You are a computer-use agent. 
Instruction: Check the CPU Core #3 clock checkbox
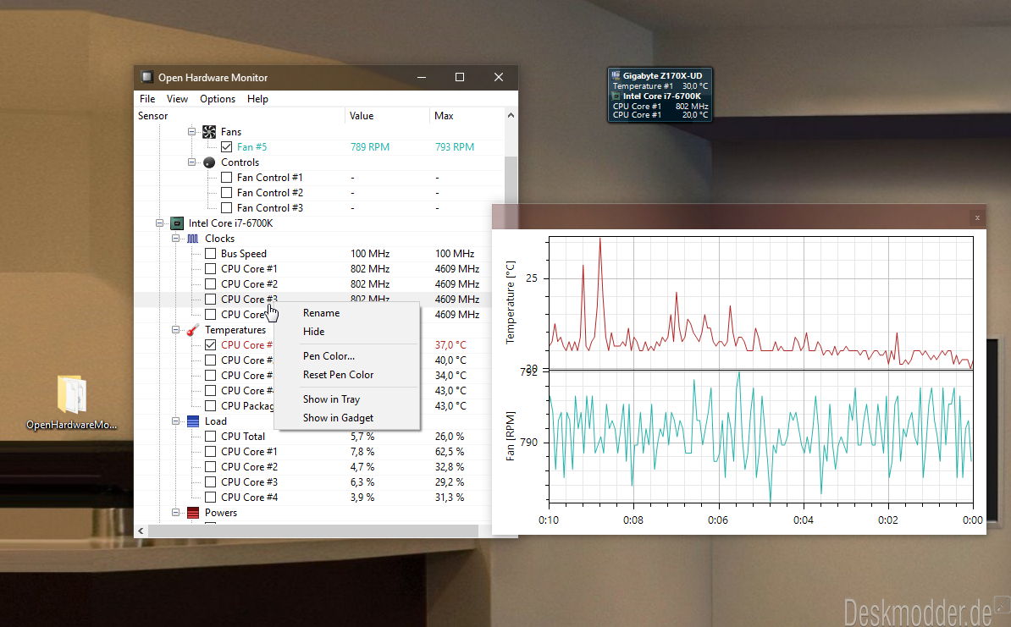click(x=210, y=299)
